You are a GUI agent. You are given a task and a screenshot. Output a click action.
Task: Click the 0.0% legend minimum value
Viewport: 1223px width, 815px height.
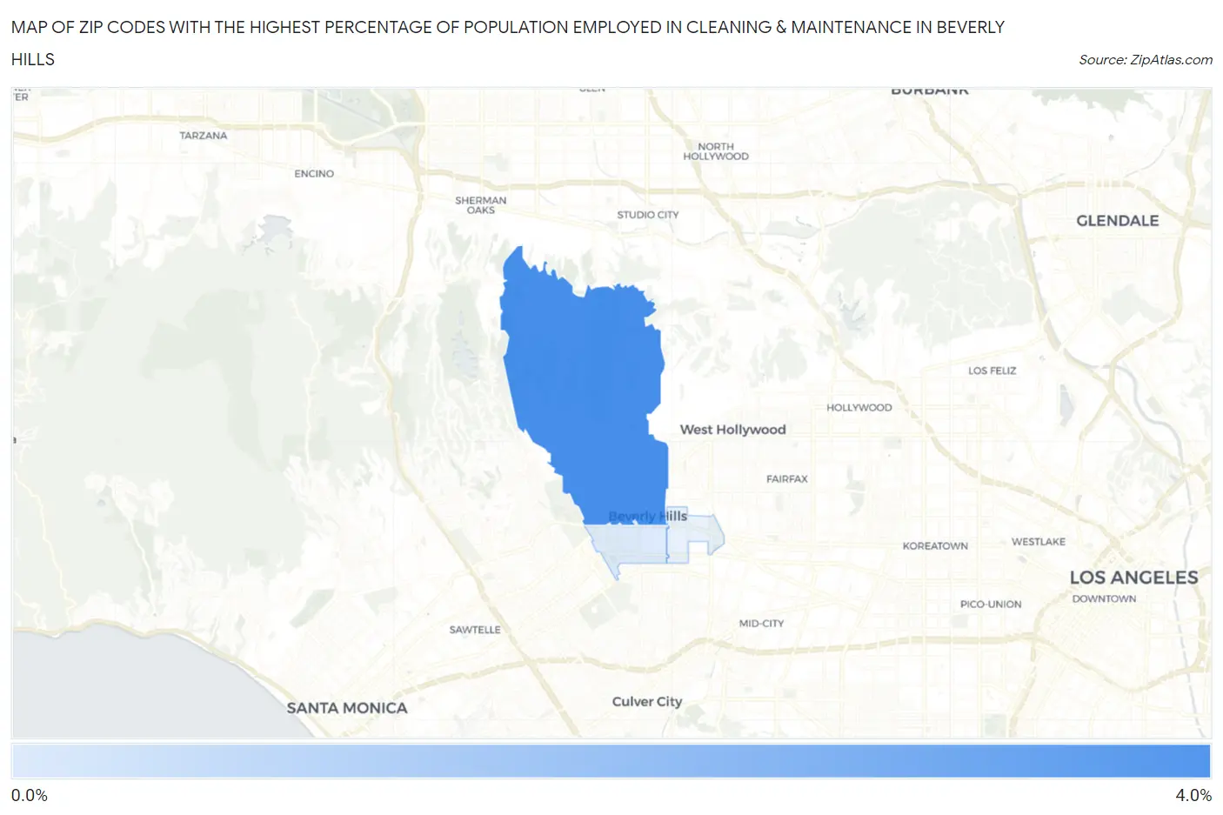(30, 796)
